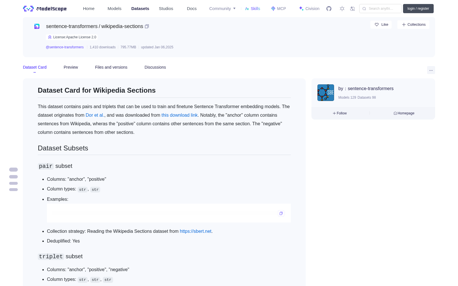Switch to the Files and versions tab
This screenshot has width=458, height=286.
click(x=111, y=67)
